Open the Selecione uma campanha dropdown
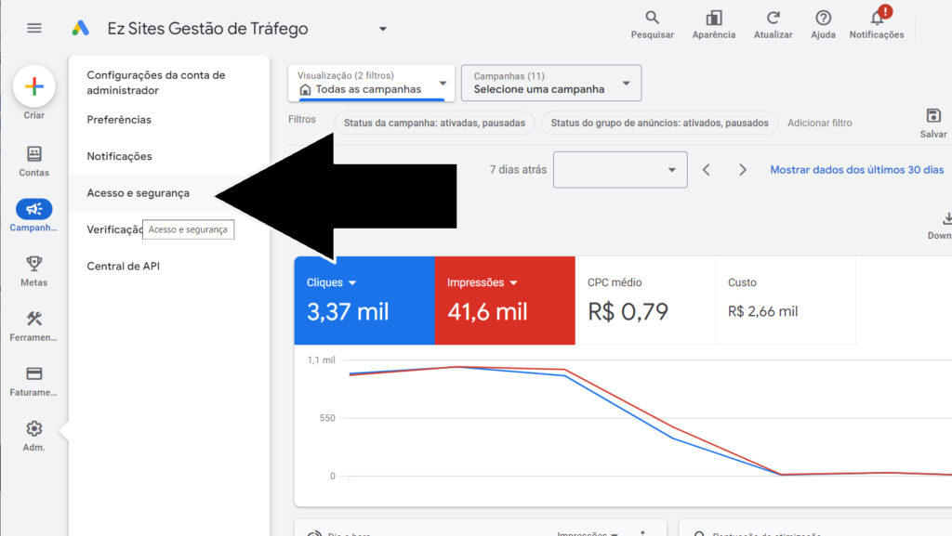The height and width of the screenshot is (536, 952). click(551, 83)
